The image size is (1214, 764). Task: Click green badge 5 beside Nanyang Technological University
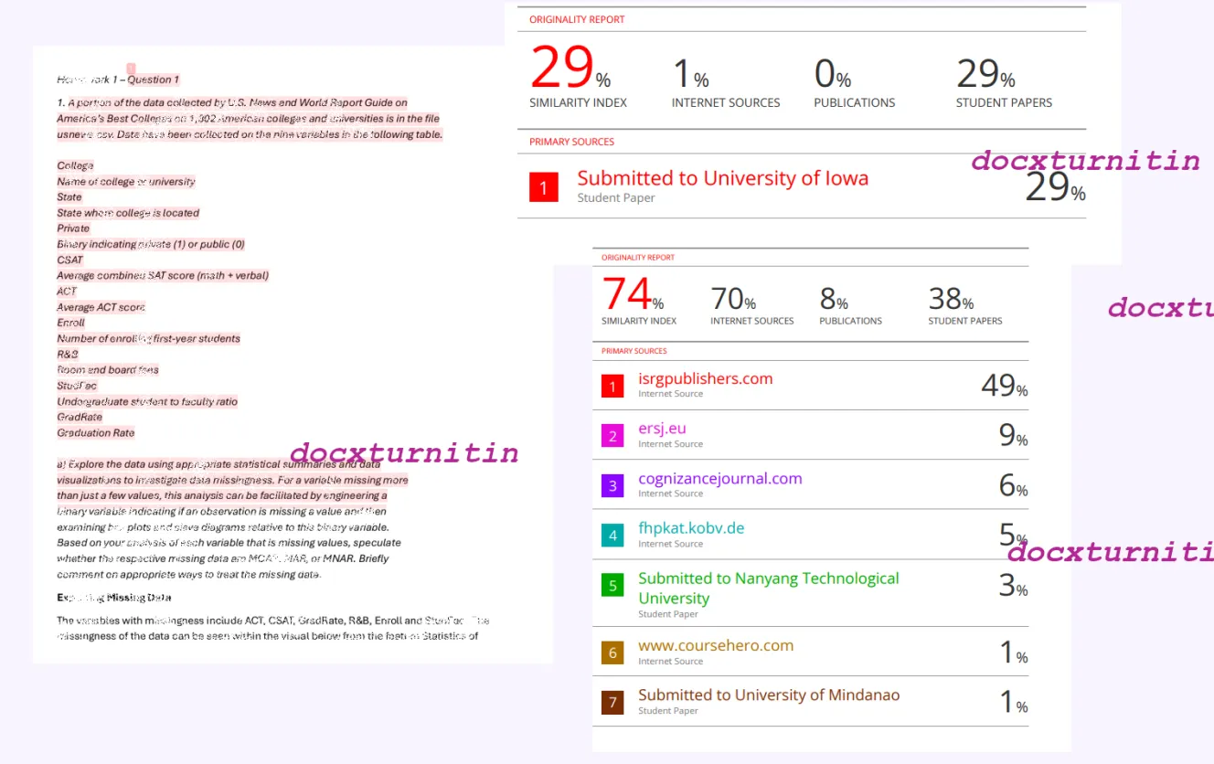pos(612,585)
